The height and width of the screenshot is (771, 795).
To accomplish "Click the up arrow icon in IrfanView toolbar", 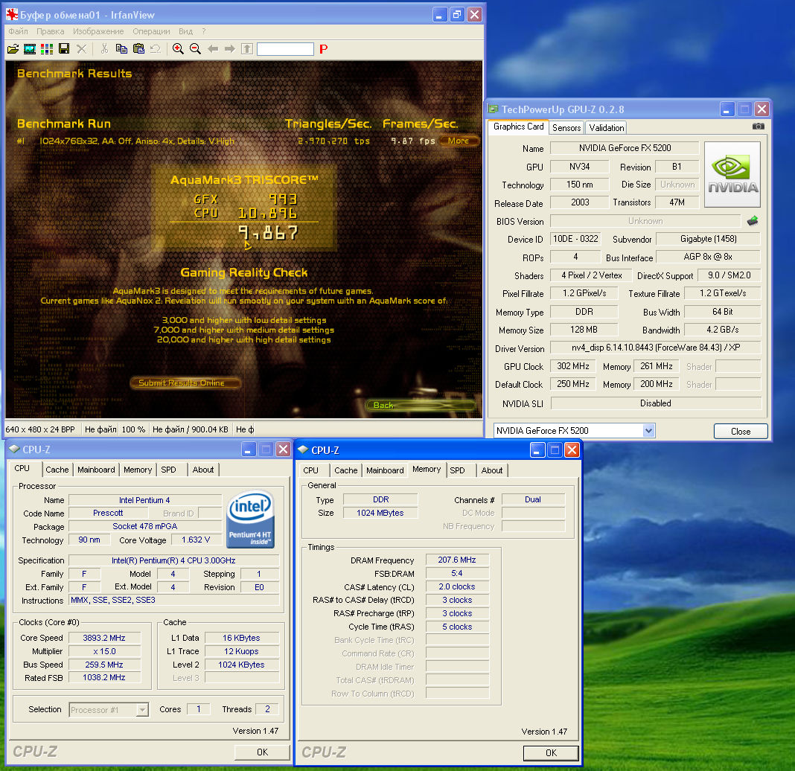I will point(247,48).
